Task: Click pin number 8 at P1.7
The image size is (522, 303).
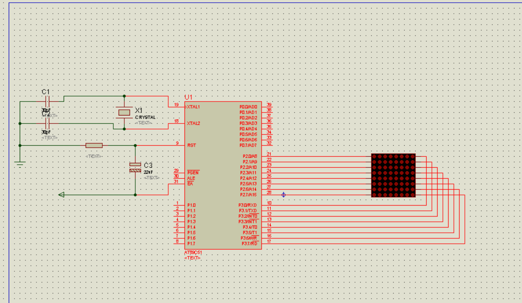Action: pyautogui.click(x=178, y=242)
